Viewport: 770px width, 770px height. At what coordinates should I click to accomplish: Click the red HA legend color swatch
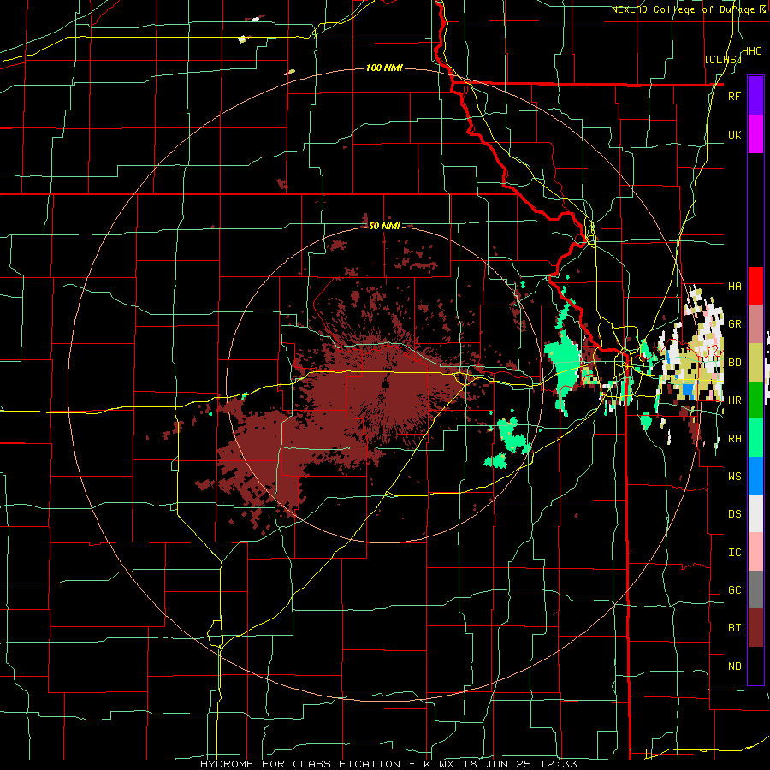point(755,286)
